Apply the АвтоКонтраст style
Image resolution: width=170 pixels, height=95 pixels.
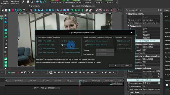pos(76,2)
